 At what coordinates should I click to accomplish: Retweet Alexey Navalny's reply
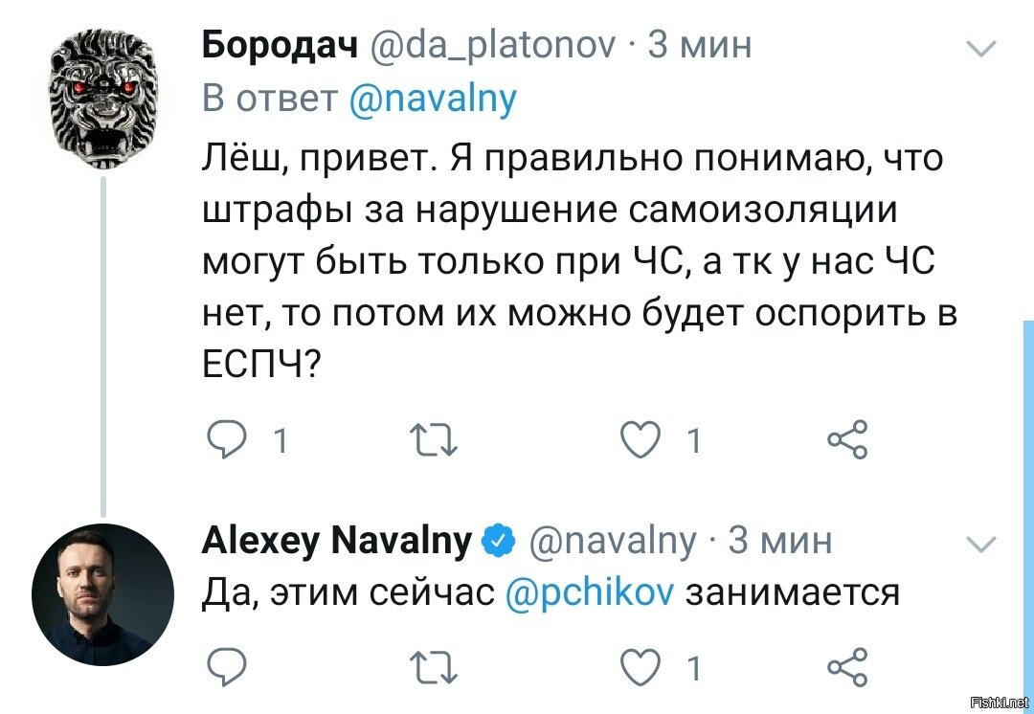pos(434,667)
